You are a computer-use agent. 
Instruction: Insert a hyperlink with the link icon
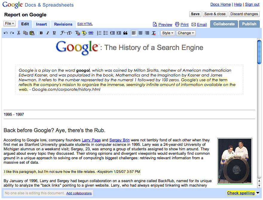point(91,33)
